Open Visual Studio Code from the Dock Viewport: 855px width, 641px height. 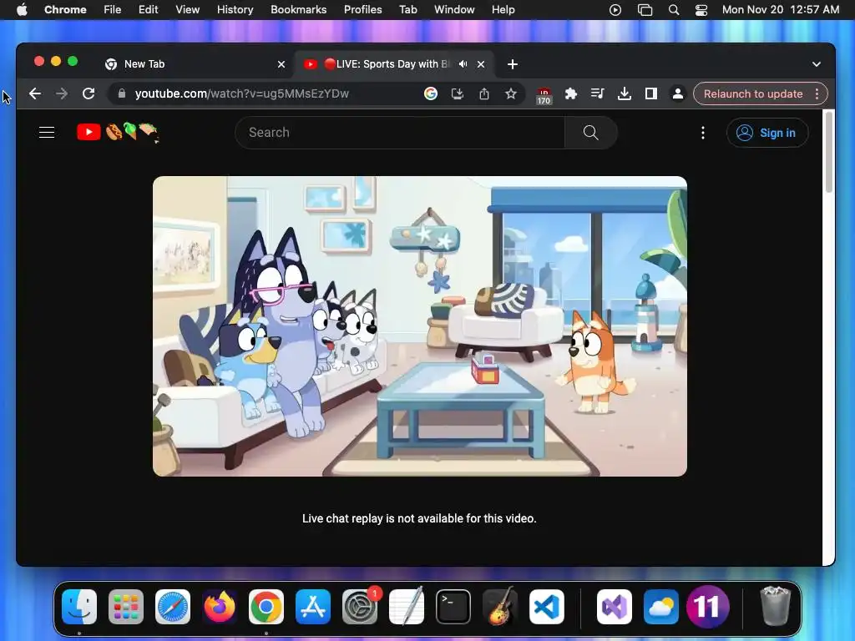[547, 607]
